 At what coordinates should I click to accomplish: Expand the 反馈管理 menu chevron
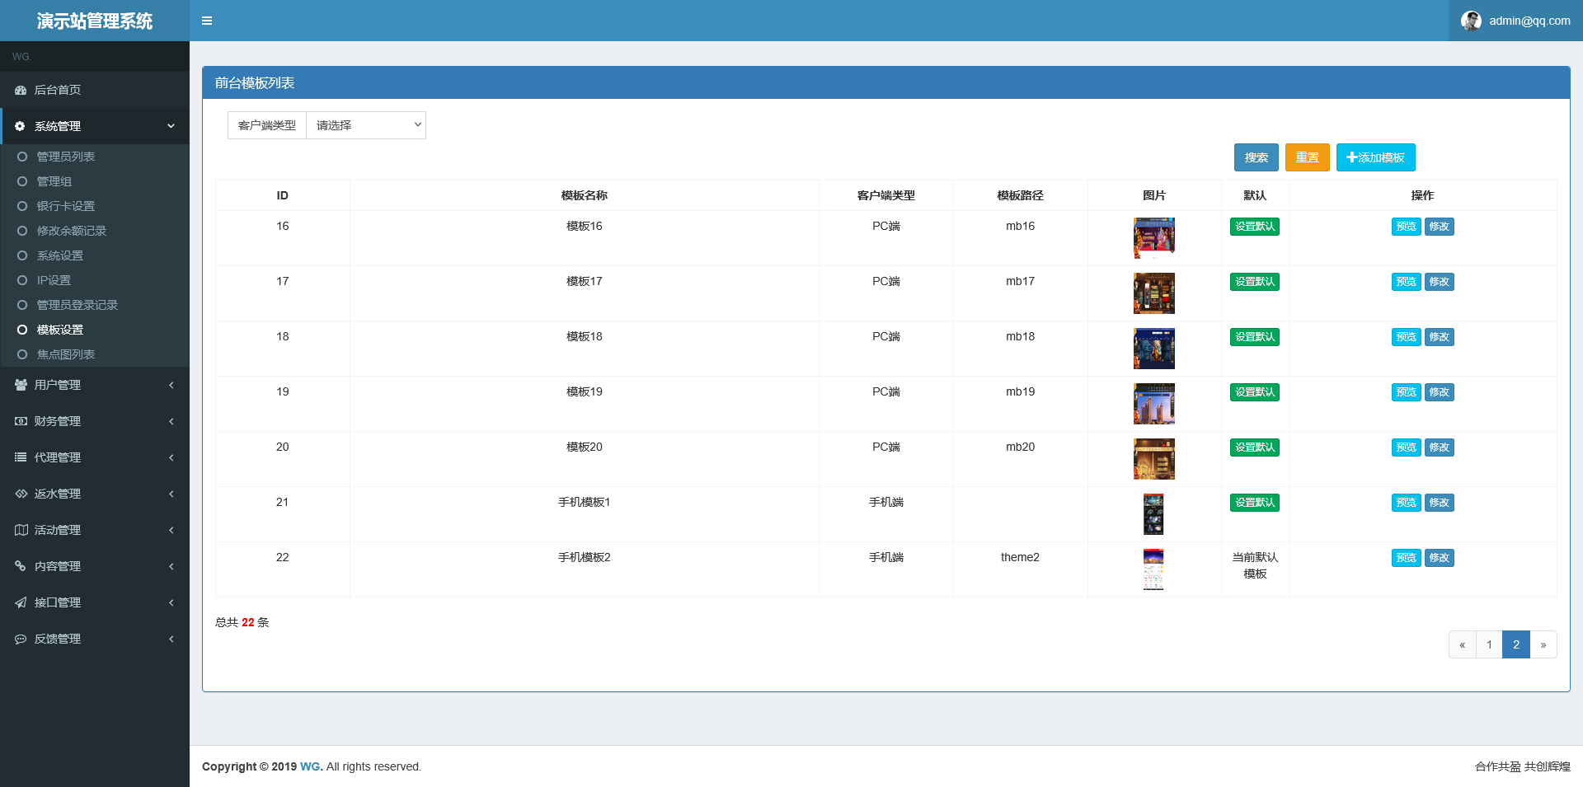point(171,639)
